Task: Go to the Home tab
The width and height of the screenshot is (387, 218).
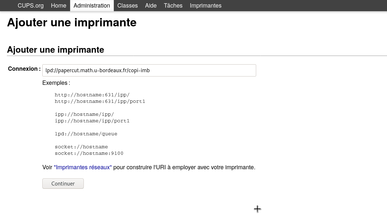Action: 59,6
